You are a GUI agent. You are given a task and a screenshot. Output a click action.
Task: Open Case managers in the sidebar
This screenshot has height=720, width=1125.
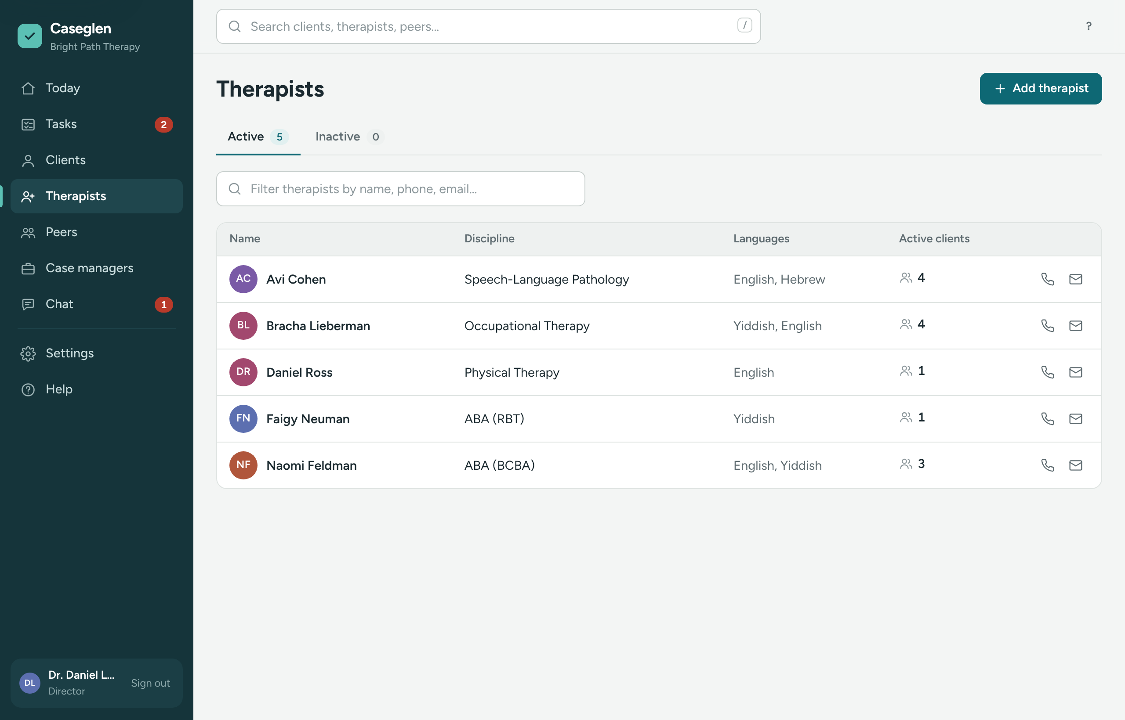[x=96, y=268]
